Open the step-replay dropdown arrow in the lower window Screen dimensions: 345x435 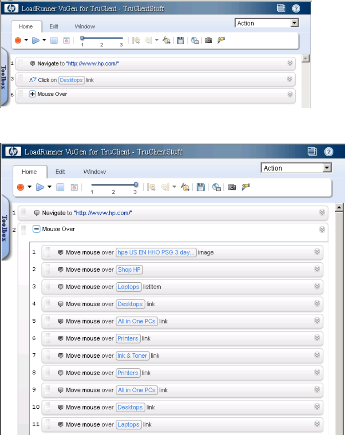click(174, 187)
